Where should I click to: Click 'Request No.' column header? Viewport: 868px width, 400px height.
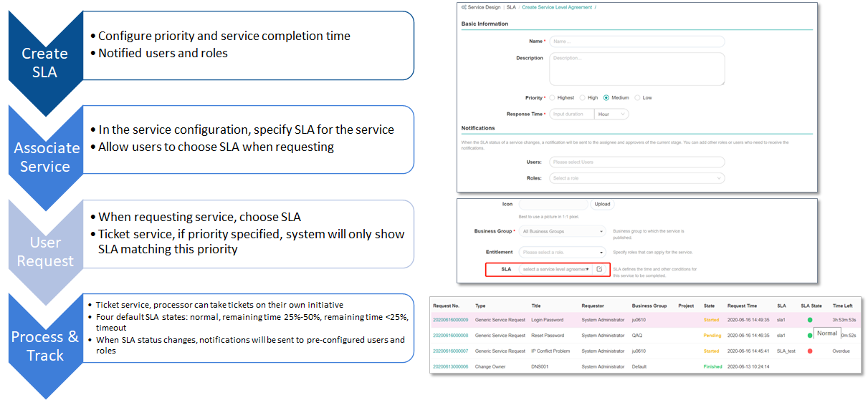pyautogui.click(x=446, y=306)
